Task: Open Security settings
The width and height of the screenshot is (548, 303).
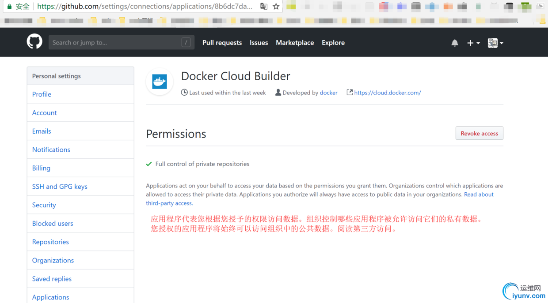Action: pos(80,205)
